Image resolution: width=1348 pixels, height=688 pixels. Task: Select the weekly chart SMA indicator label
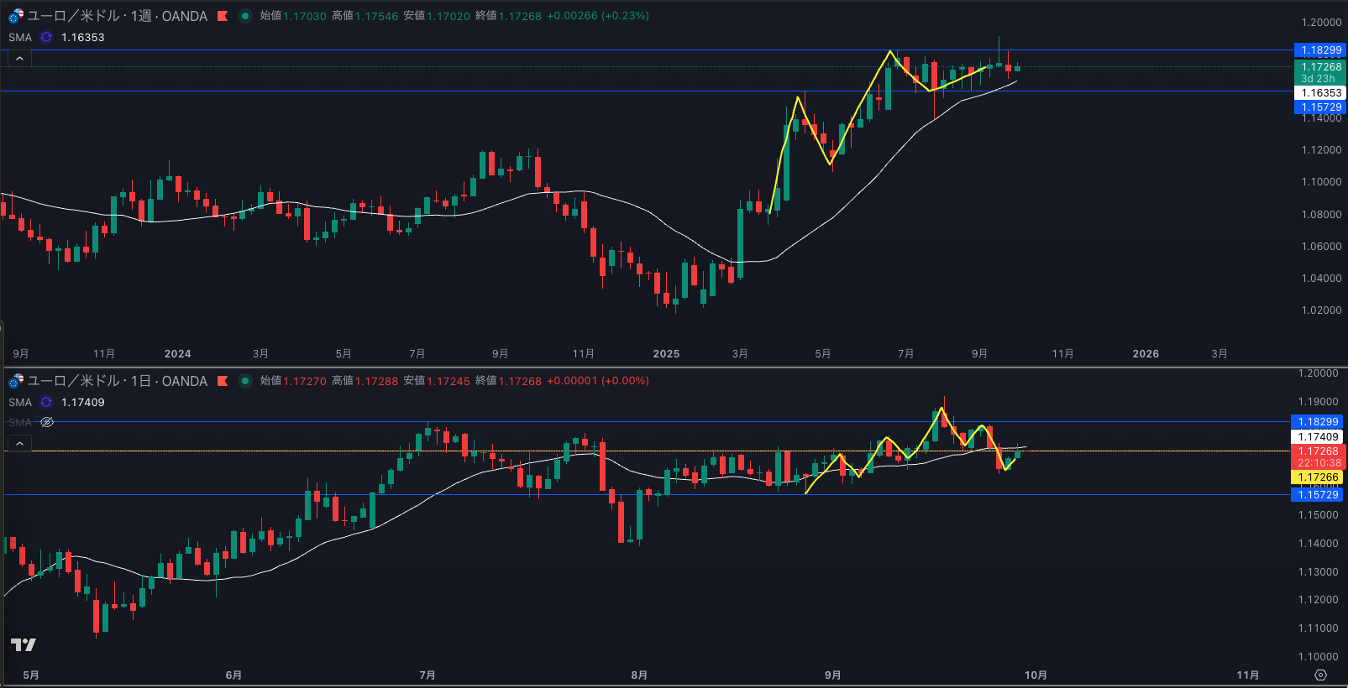tap(20, 38)
